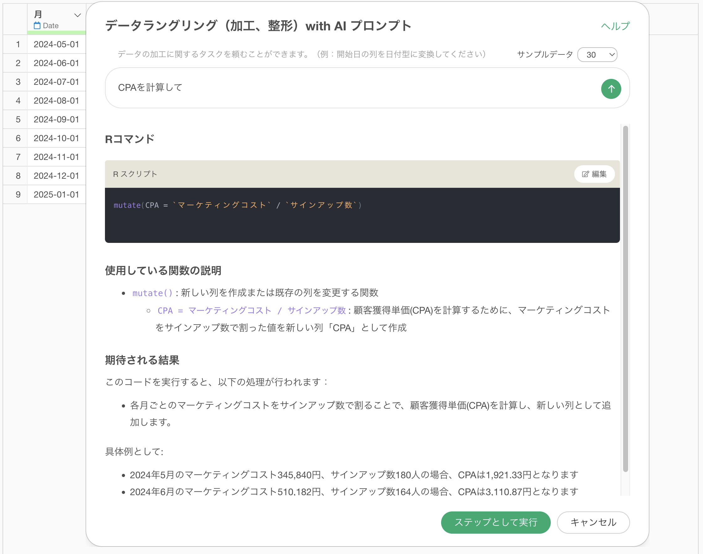The width and height of the screenshot is (703, 554).
Task: Select the 2025-01-01 date cell
Action: point(56,194)
